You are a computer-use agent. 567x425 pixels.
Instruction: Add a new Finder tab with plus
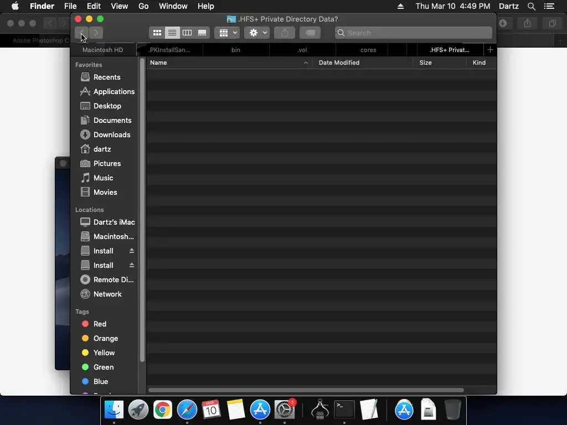(490, 50)
